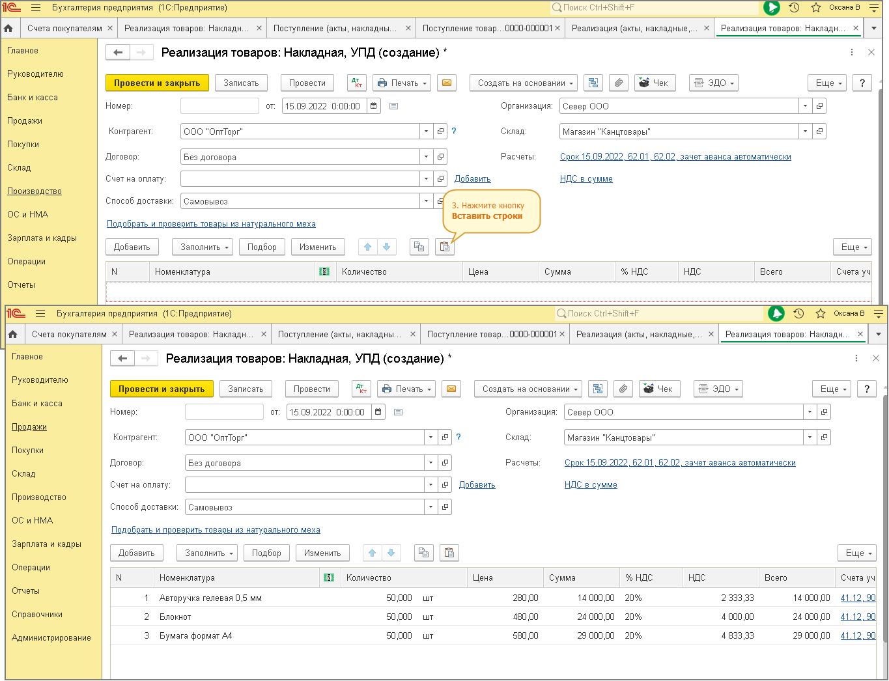Click the back arrow in the upper window

coord(118,53)
